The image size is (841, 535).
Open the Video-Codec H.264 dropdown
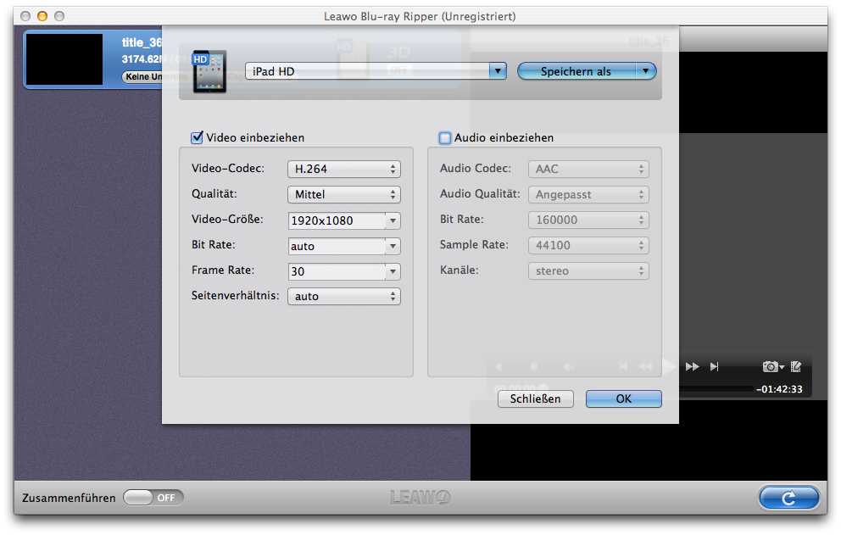tap(344, 169)
